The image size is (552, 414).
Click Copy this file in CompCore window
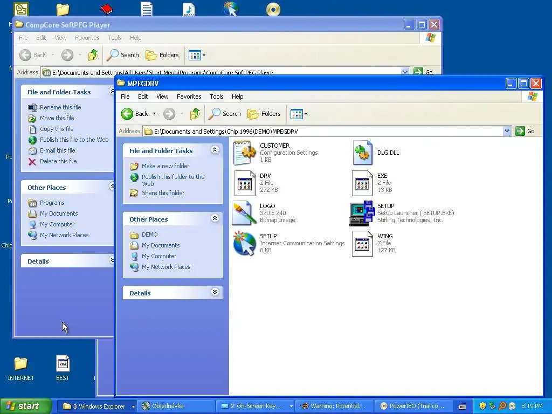click(57, 129)
